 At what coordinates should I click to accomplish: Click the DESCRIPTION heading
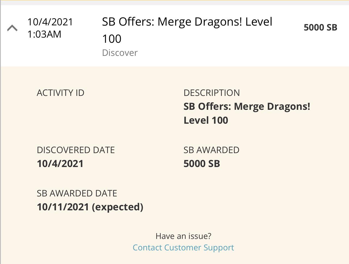(x=212, y=93)
